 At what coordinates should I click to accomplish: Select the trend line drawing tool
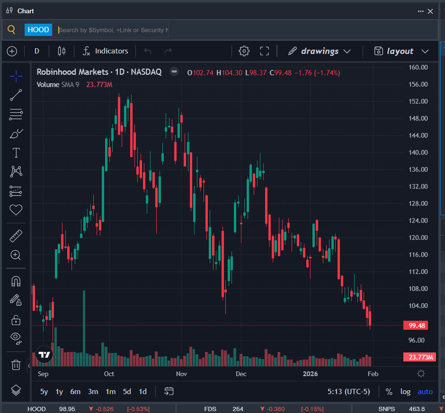coord(16,95)
